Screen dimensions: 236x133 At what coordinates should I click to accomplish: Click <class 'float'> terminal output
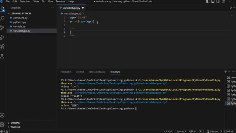tap(72, 96)
